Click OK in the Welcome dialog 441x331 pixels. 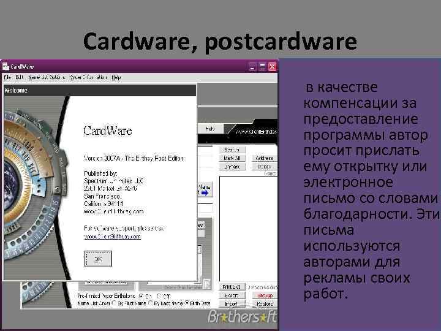click(x=98, y=259)
